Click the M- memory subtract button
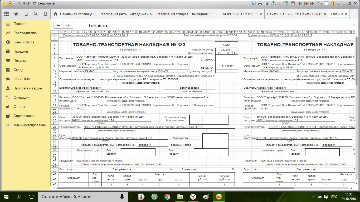The image size is (360, 202). (312, 4)
